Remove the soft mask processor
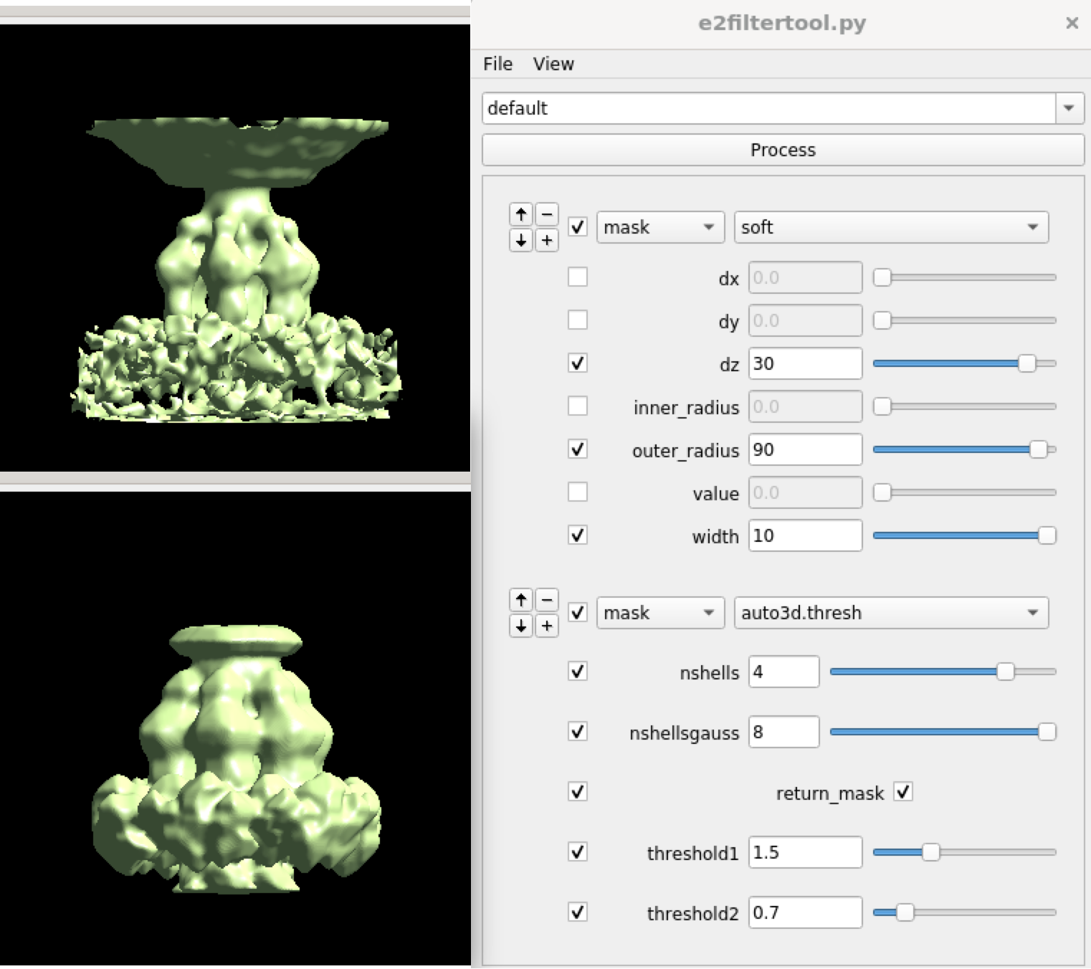1091x969 pixels. 547,214
